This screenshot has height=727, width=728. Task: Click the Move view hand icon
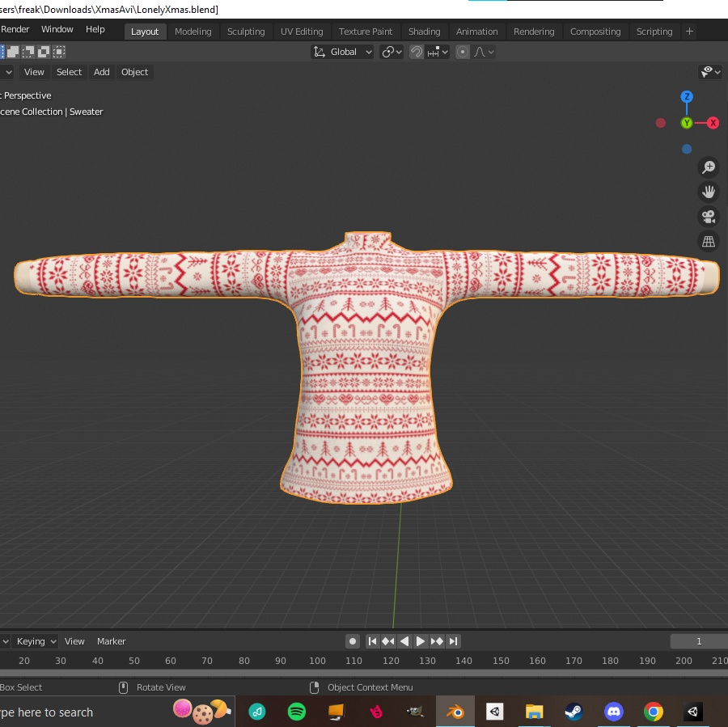[709, 192]
